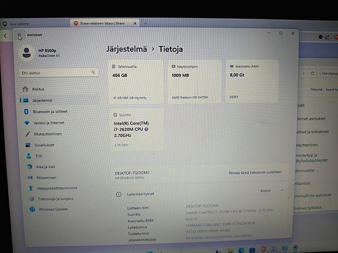Open Windows-työkalut in Control Panel
The image size is (338, 253).
pyautogui.click(x=307, y=208)
